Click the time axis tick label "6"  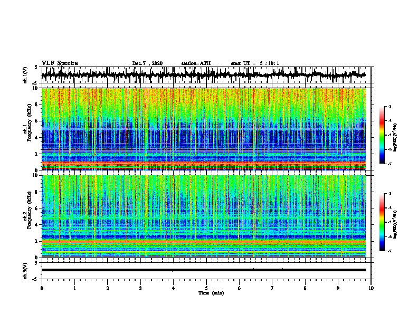click(239, 288)
